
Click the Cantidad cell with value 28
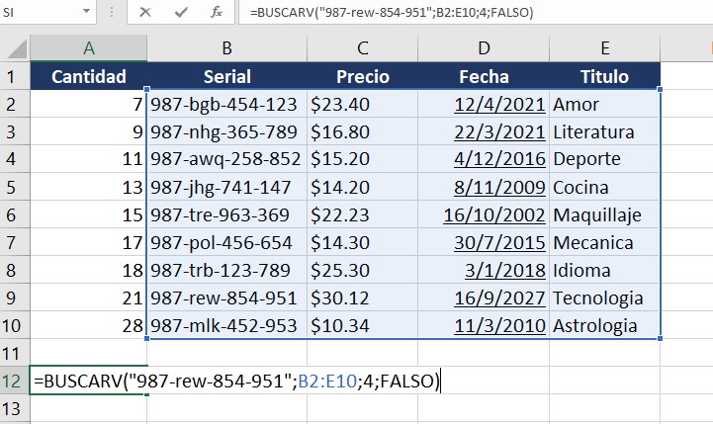pyautogui.click(x=89, y=325)
